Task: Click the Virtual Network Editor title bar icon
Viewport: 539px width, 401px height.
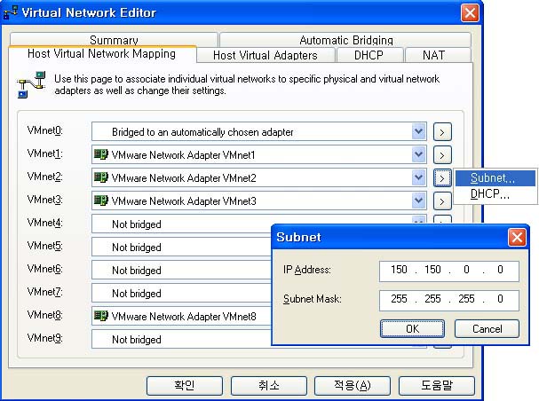Action: pos(11,13)
